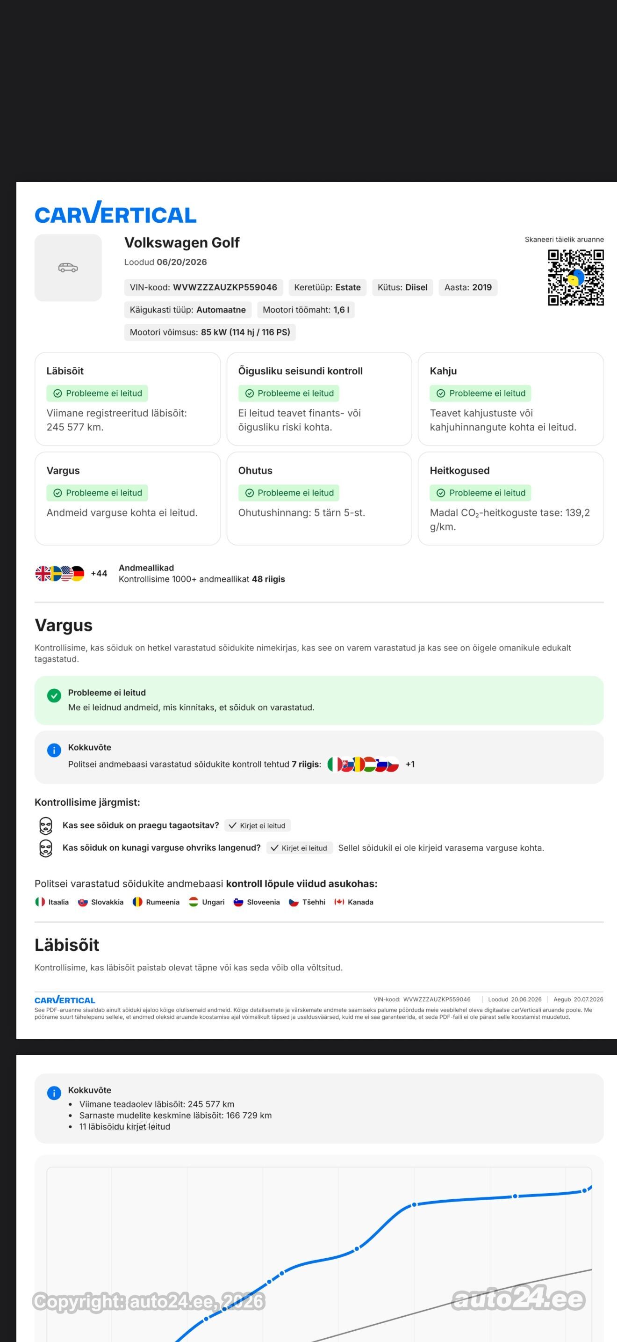The width and height of the screenshot is (617, 1342).
Task: Click the thief mask icon for tagaotsitav question
Action: pos(46,826)
